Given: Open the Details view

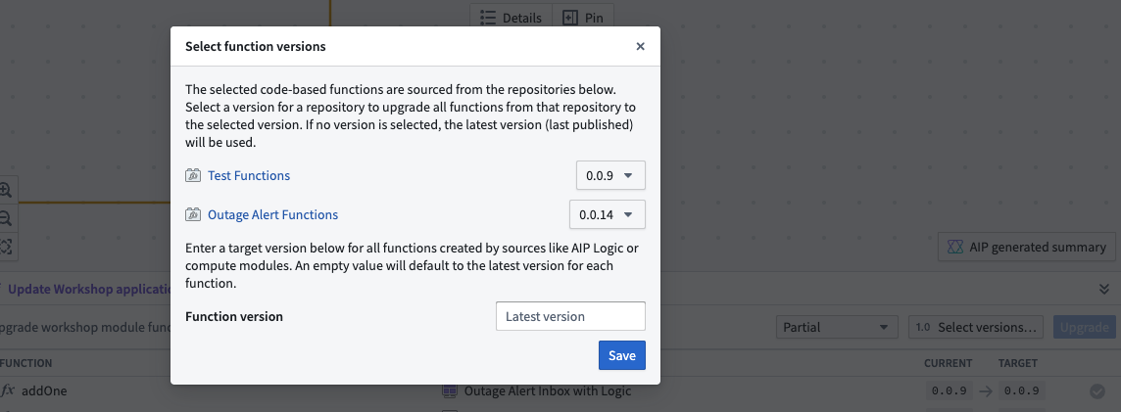Looking at the screenshot, I should coord(511,18).
